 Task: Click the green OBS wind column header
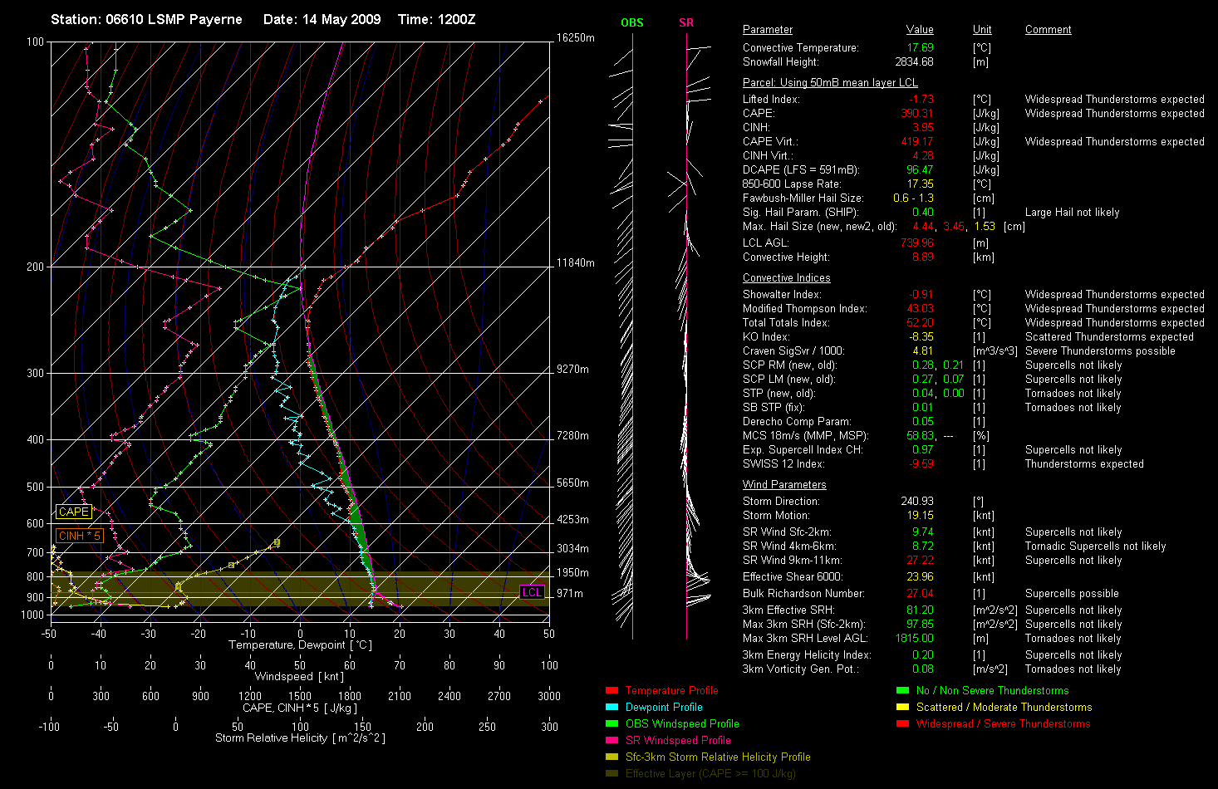[x=631, y=22]
